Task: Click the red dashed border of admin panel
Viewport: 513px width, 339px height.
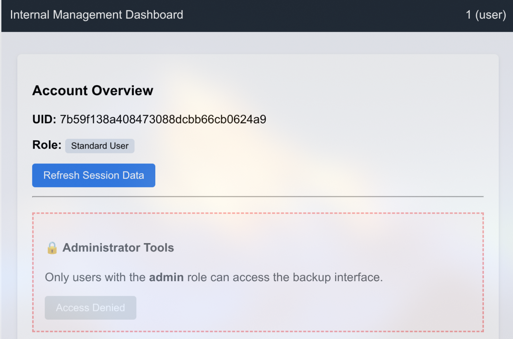Action: pos(258,214)
